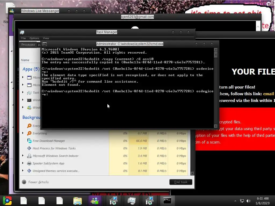Switch to the Processes tab
275x206 pixels.
[28, 45]
